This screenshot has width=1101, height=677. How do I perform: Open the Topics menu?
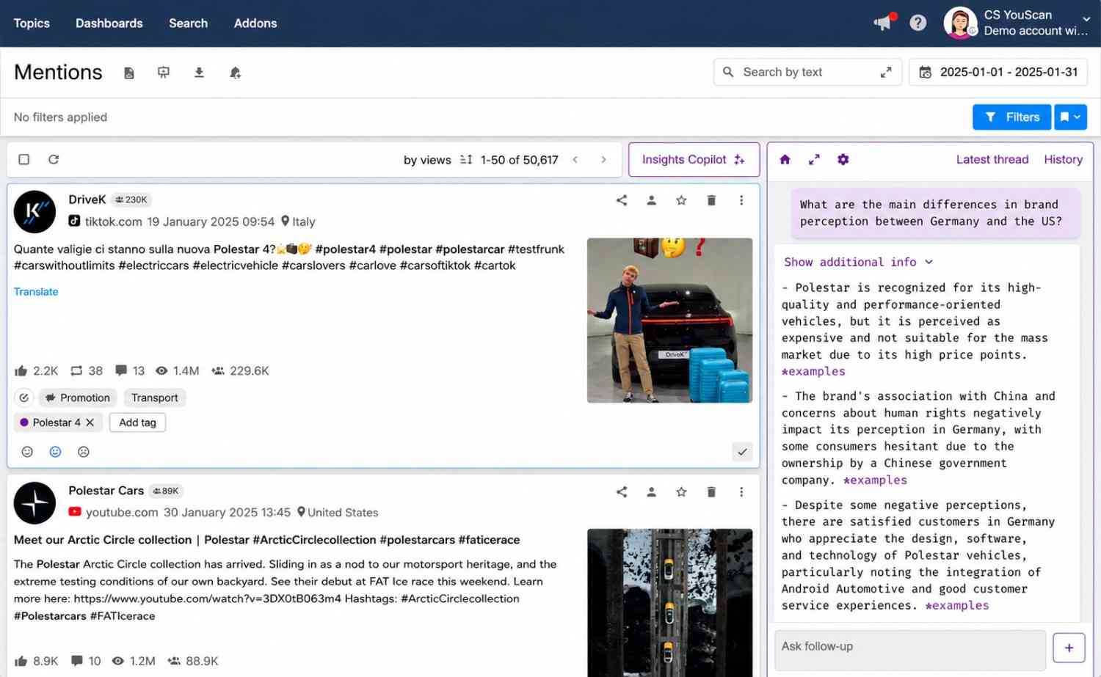[x=32, y=23]
